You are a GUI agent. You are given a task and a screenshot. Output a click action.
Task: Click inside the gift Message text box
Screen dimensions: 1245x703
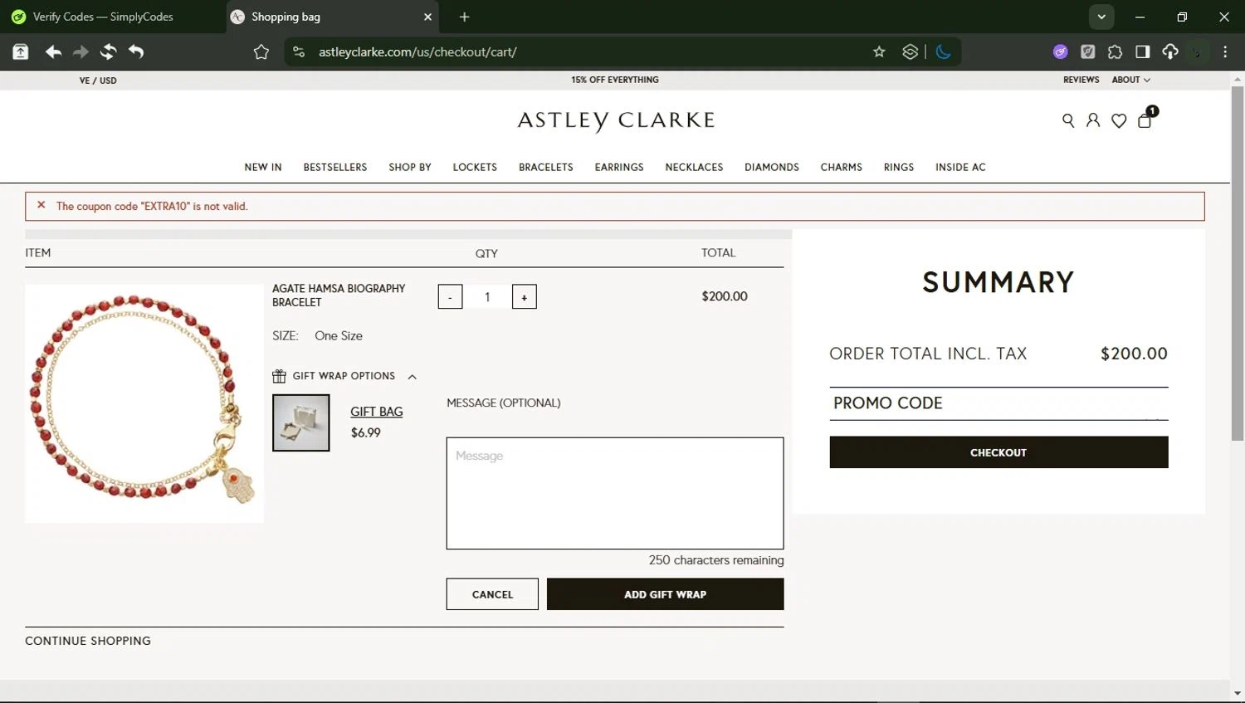coord(615,493)
